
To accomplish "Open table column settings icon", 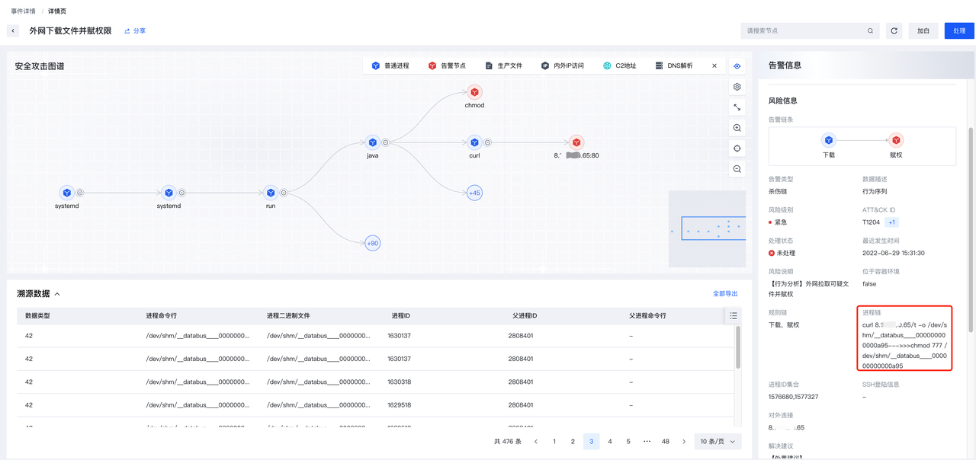I will click(x=733, y=315).
